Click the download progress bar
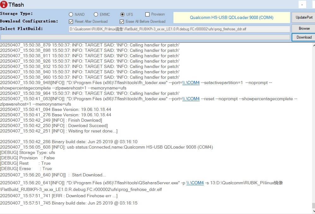Viewport: 315px width, 214px height. click(145, 37)
